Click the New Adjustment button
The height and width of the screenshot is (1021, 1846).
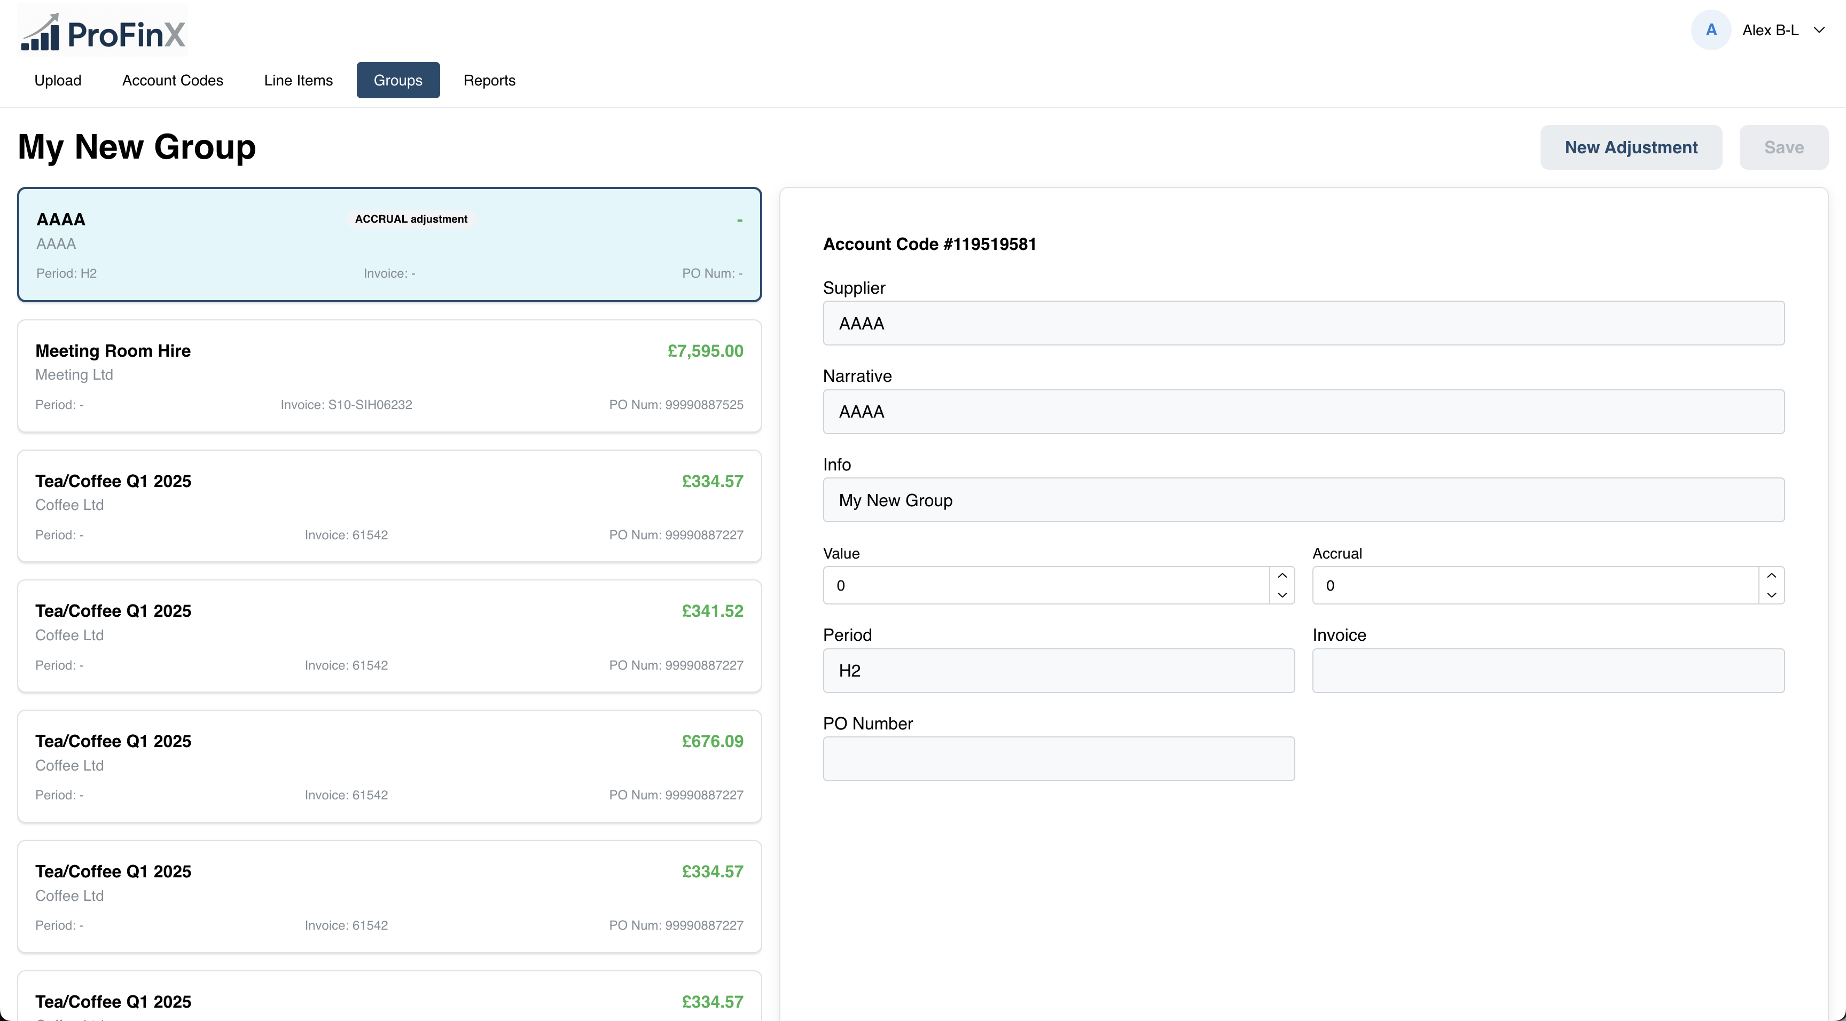1630,147
